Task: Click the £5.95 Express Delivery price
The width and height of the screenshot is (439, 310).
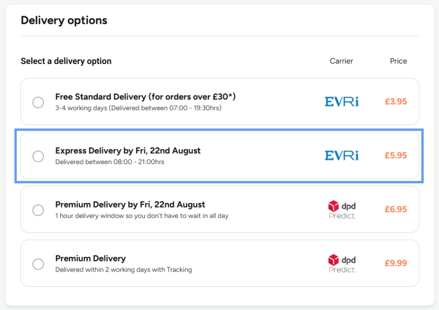Action: tap(396, 155)
